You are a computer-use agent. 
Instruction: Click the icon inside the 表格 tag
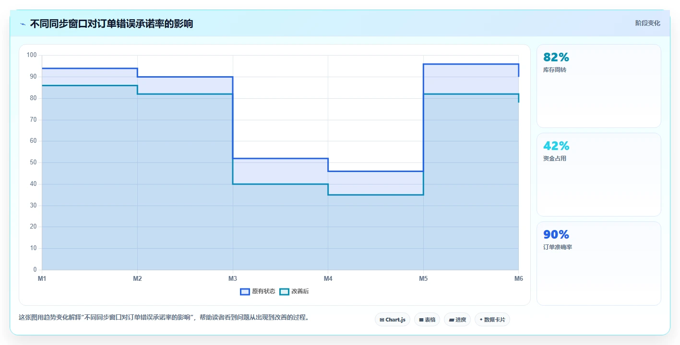(x=421, y=320)
